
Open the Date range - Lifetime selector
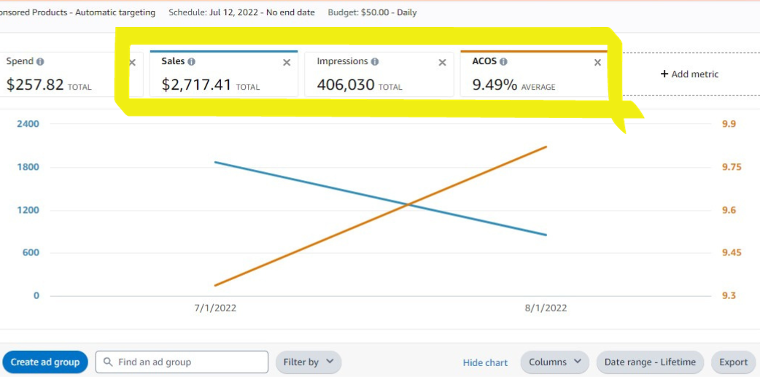pyautogui.click(x=650, y=362)
